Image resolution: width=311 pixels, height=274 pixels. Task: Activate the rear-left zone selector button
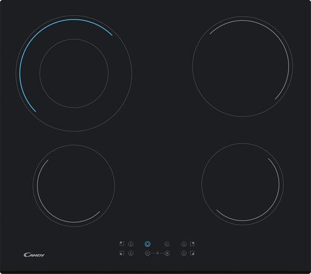131,244
